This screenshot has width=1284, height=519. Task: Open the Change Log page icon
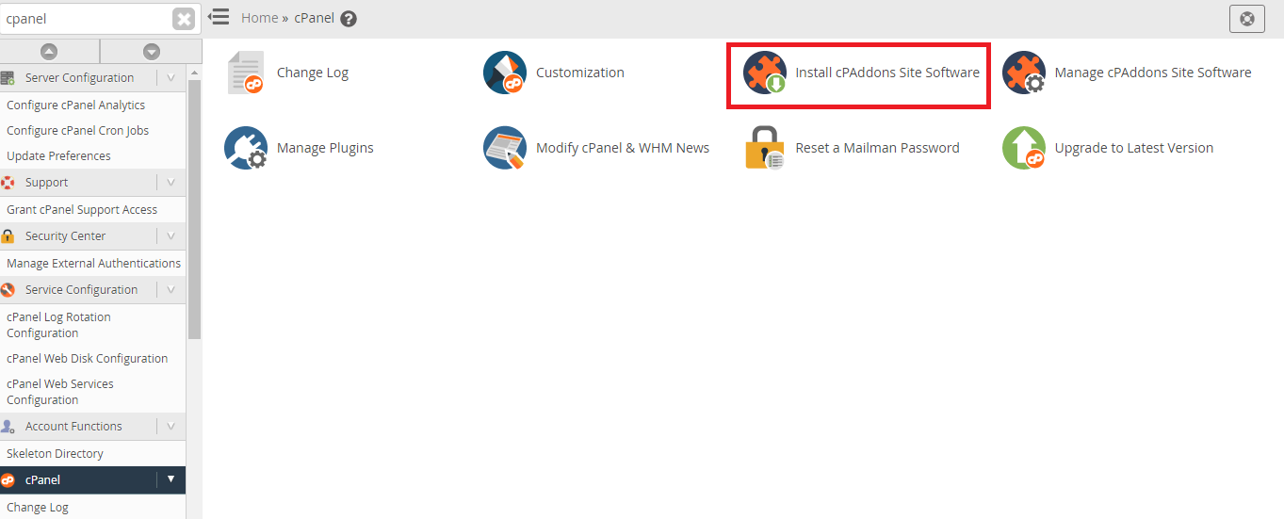(x=247, y=73)
